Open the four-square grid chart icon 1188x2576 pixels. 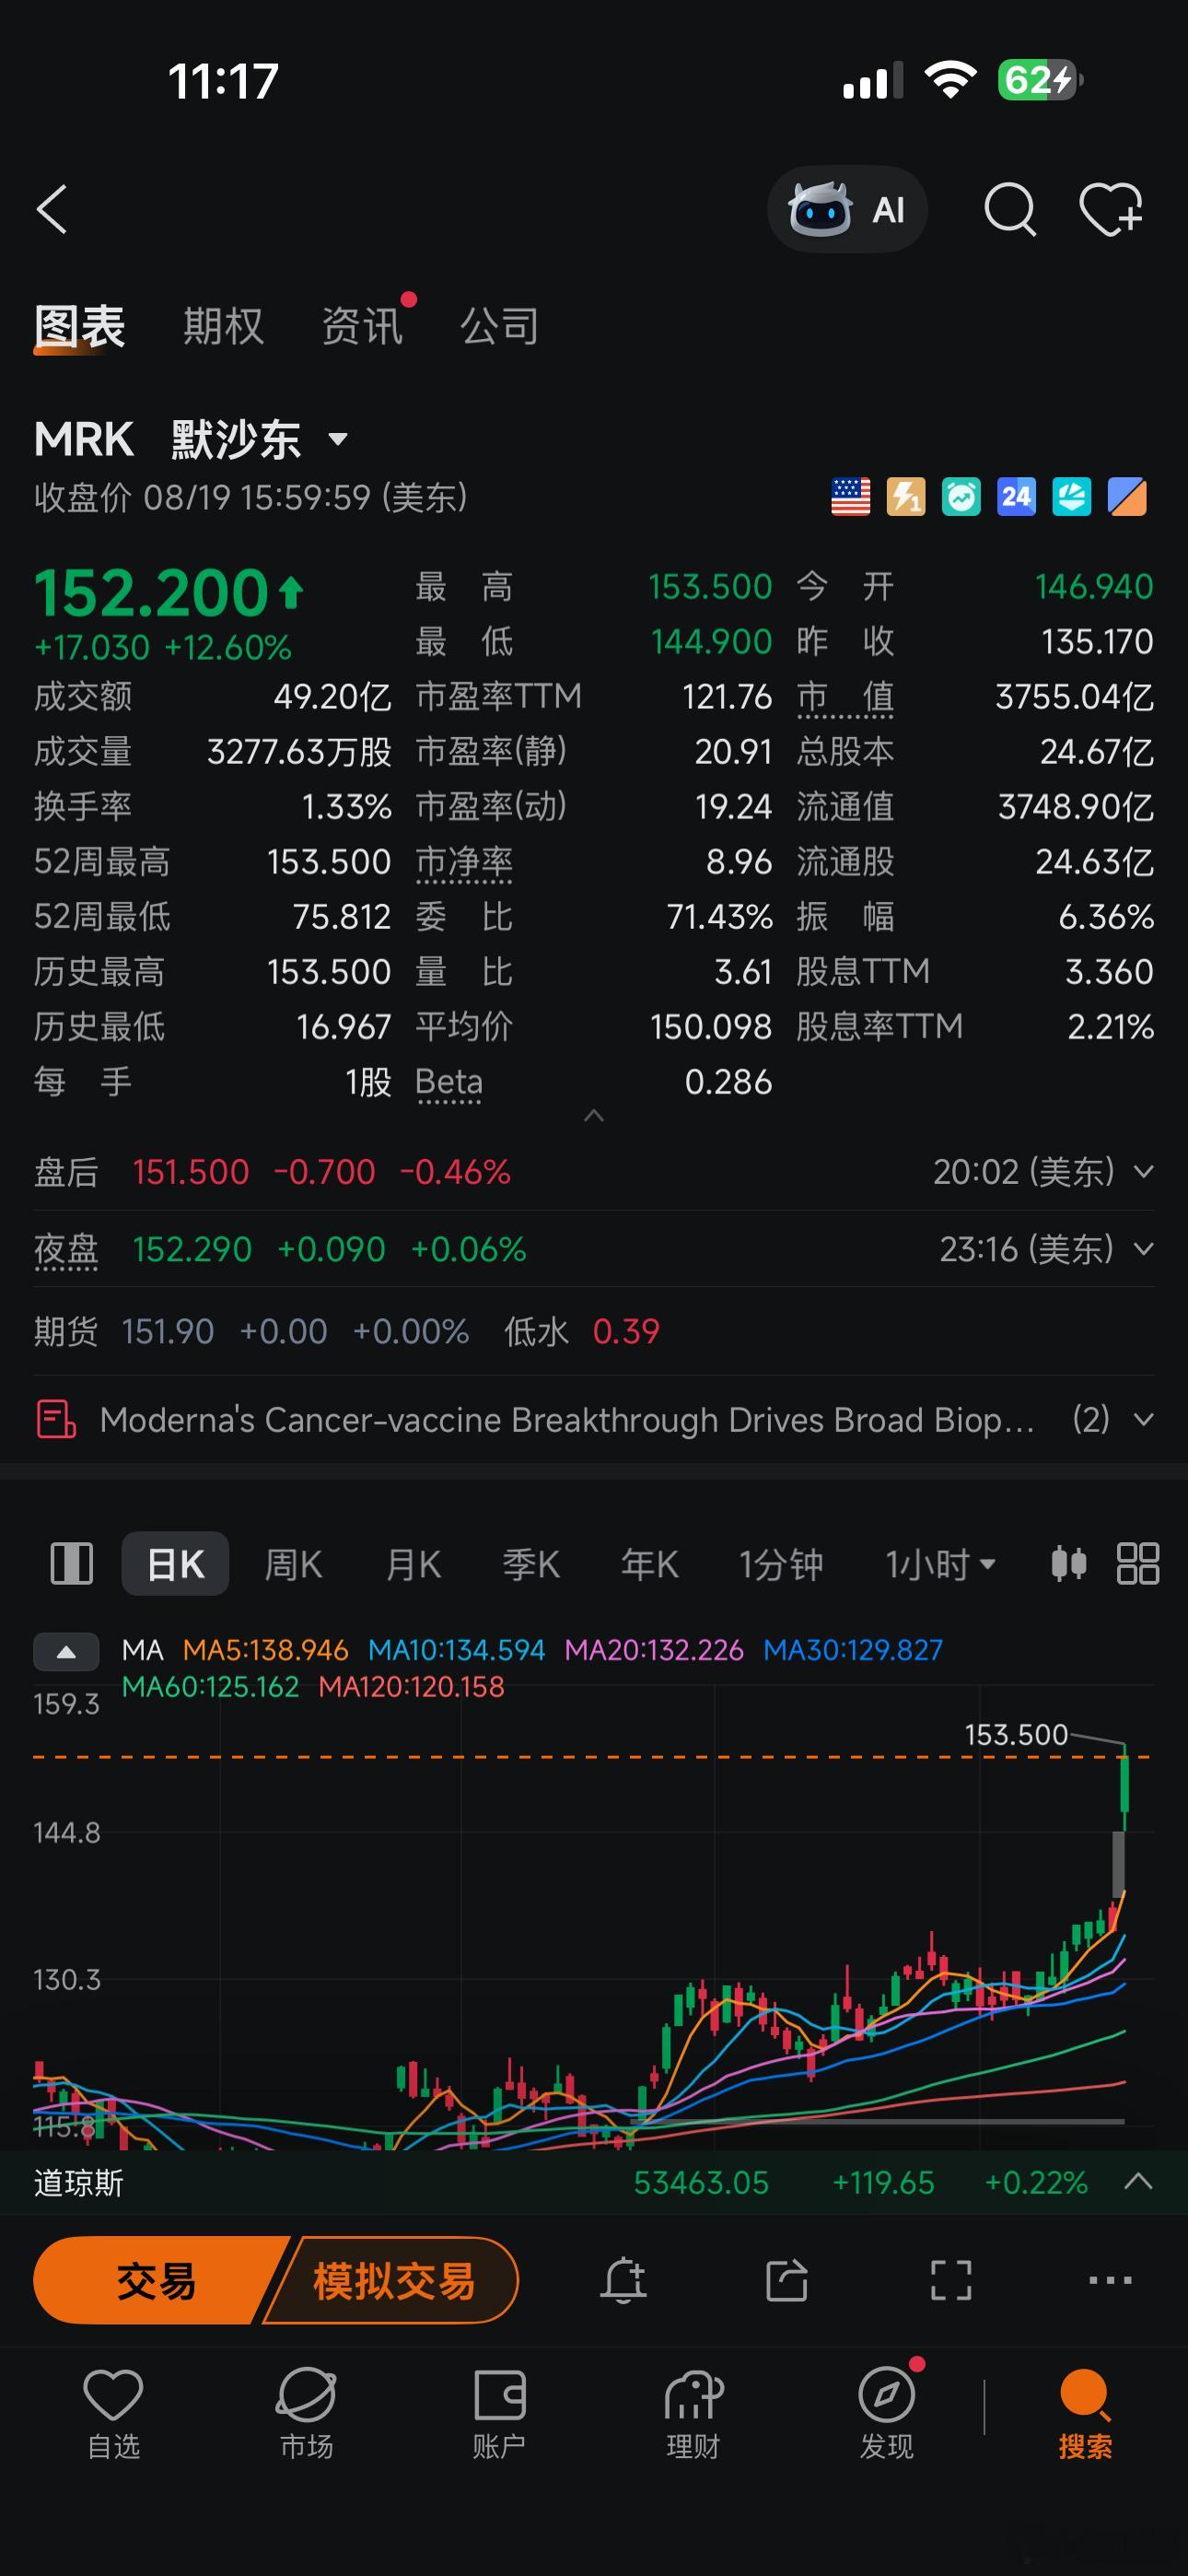[x=1138, y=1563]
